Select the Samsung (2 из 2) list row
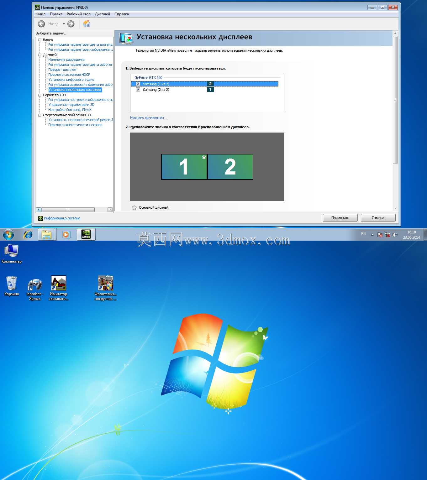This screenshot has height=480, width=427. 204,90
